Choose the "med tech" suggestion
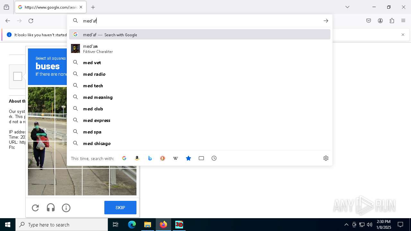Viewport: 411px width, 231px height. point(200,86)
